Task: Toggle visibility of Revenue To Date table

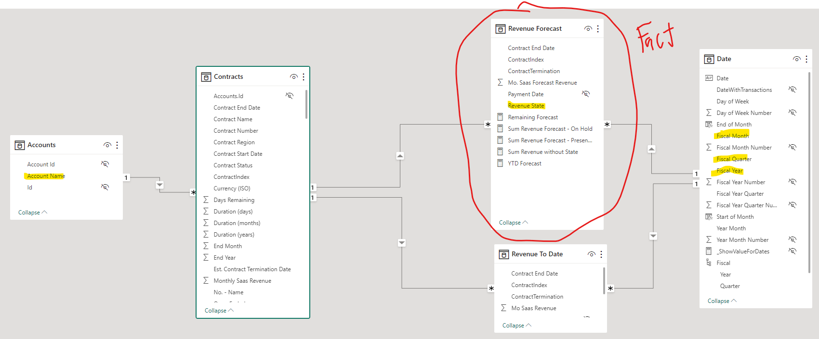Action: click(592, 254)
